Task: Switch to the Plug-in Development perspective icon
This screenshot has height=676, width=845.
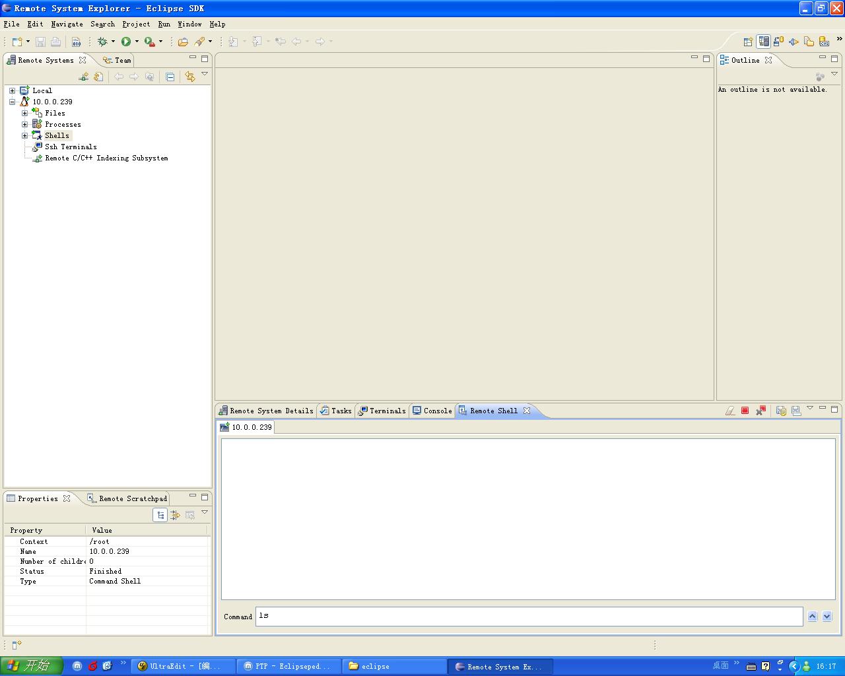Action: pos(794,42)
